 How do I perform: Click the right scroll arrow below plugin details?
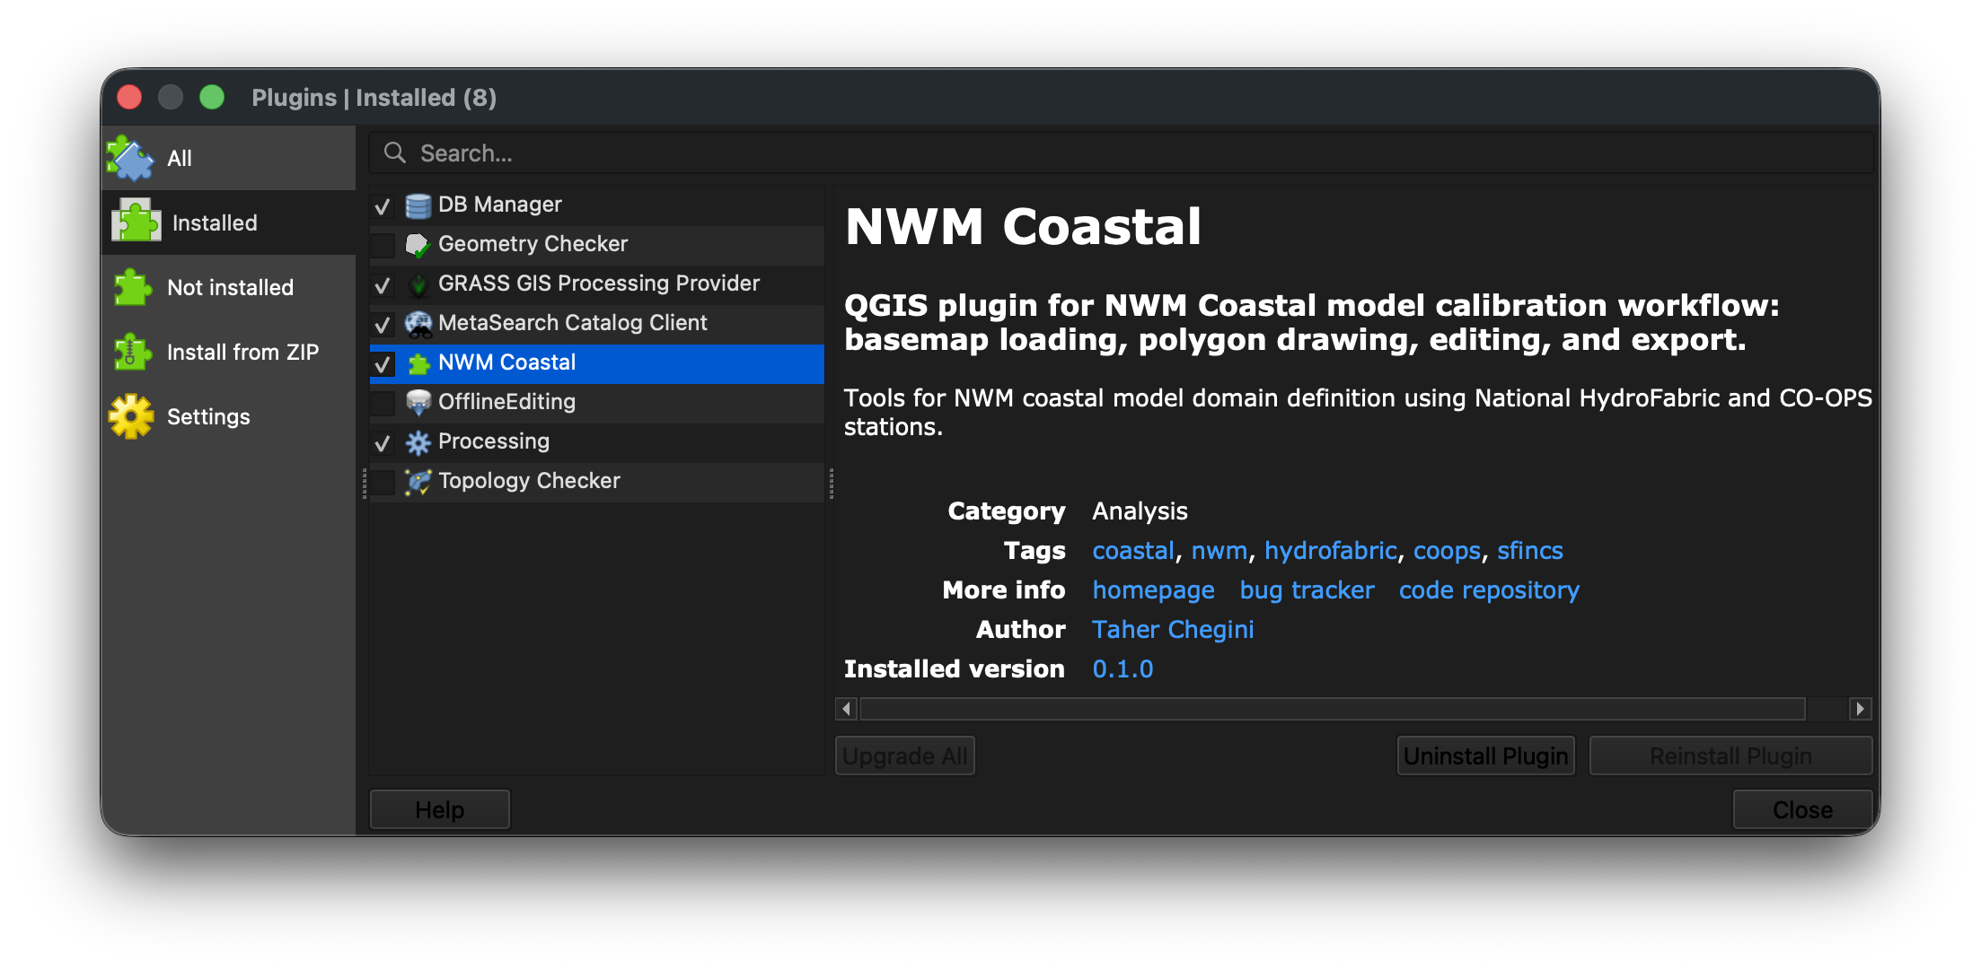(x=1861, y=708)
